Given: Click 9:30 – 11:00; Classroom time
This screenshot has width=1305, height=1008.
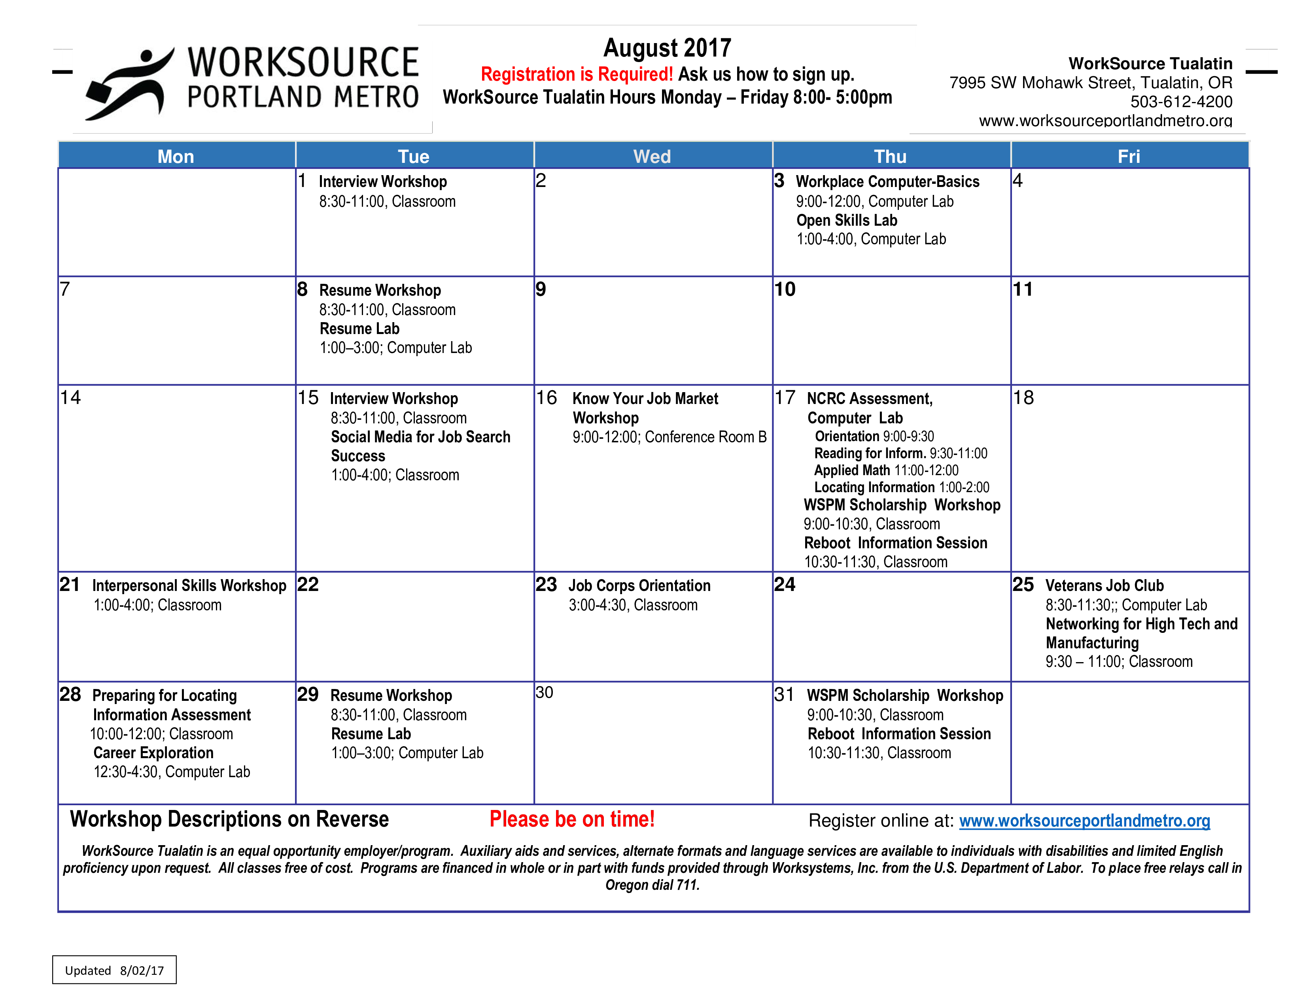Looking at the screenshot, I should point(1119,662).
